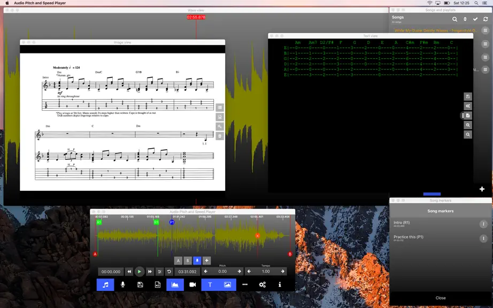Click the loop-fit button next to fast-forward

point(160,272)
